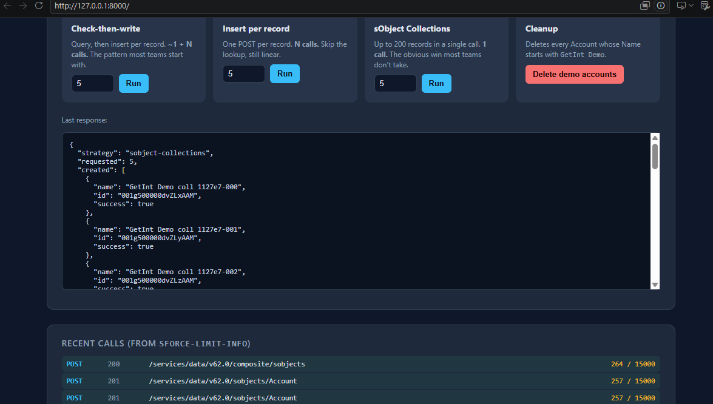Select the Check-then-write card heading
The image size is (713, 404).
click(106, 29)
